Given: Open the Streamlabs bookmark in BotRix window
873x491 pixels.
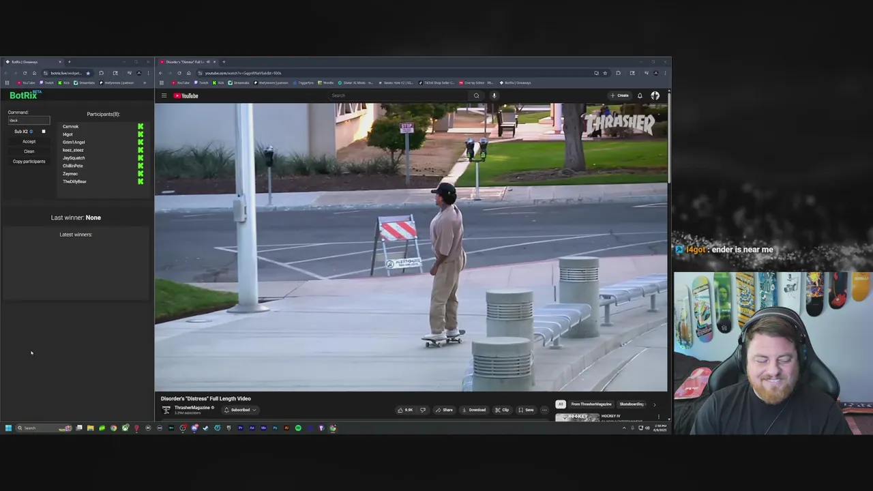Looking at the screenshot, I should (x=84, y=83).
